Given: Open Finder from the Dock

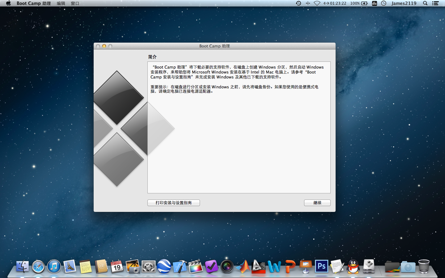Looking at the screenshot, I should click(23, 267).
